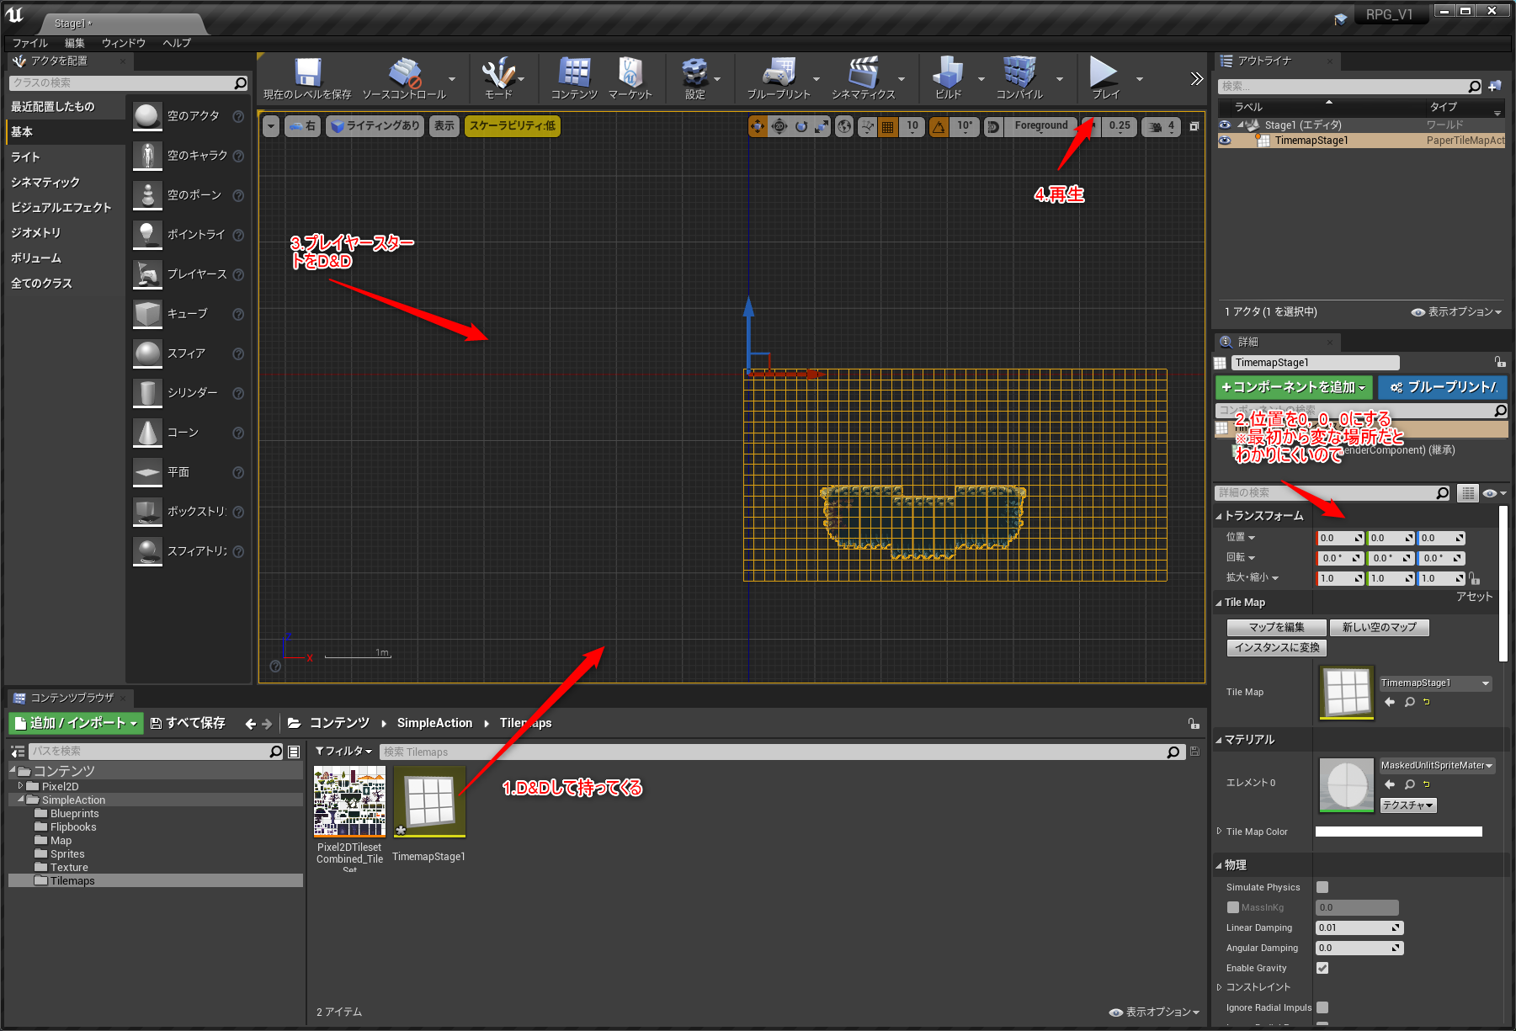Expand the Tile Map Color property
The height and width of the screenshot is (1031, 1516).
[x=1219, y=832]
